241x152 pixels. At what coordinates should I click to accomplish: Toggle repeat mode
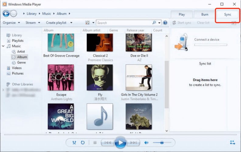coord(83,142)
